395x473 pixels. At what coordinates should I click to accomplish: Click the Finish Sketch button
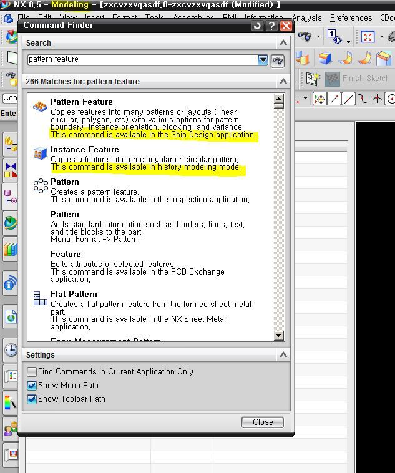358,79
